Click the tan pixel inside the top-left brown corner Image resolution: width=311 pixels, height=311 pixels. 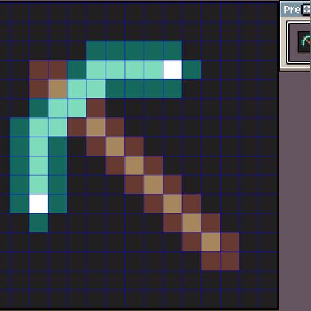pos(58,89)
